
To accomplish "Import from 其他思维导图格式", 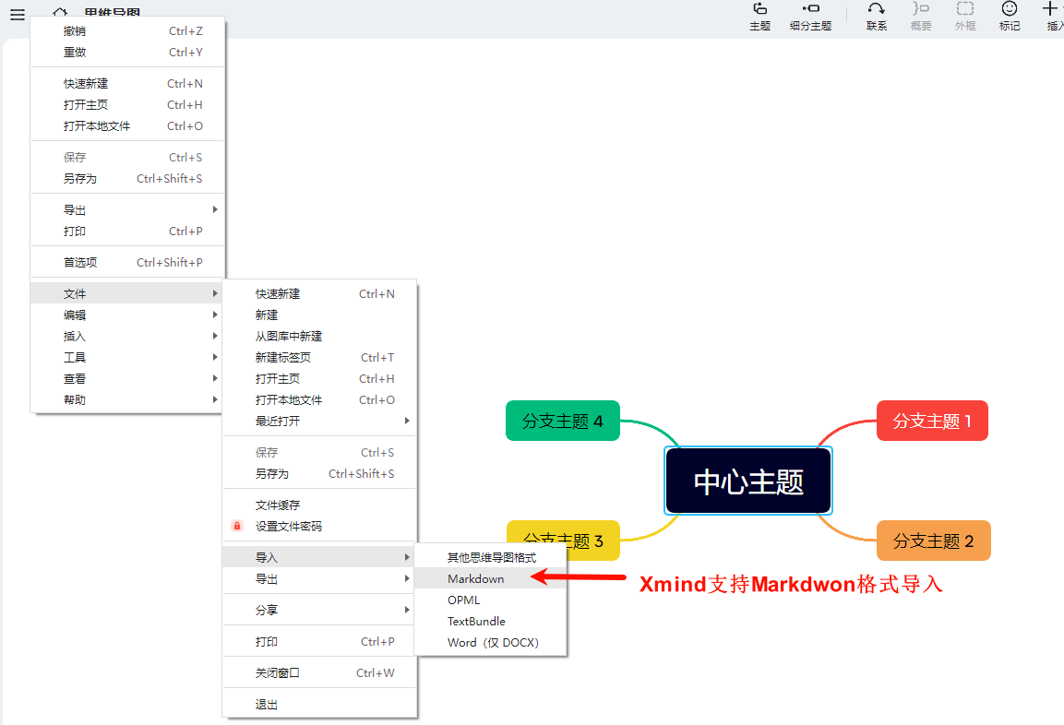I will point(491,557).
